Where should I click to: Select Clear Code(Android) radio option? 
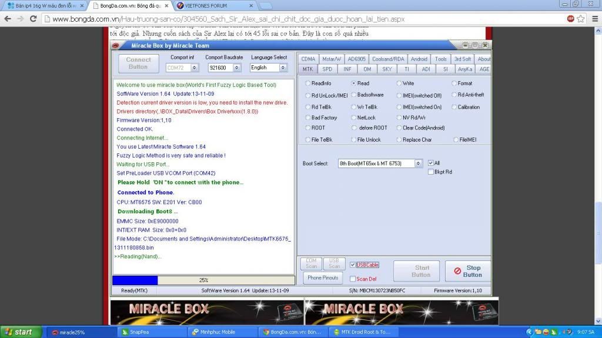[399, 128]
